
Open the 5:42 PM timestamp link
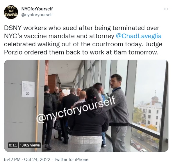tap(12, 159)
